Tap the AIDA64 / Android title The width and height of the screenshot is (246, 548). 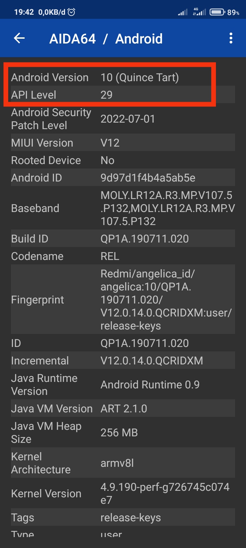(x=106, y=39)
